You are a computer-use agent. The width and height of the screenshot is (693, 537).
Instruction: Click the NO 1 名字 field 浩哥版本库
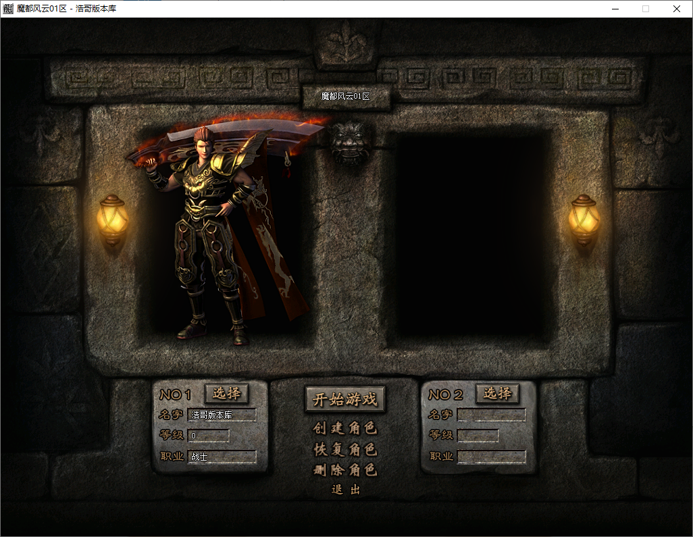[222, 415]
